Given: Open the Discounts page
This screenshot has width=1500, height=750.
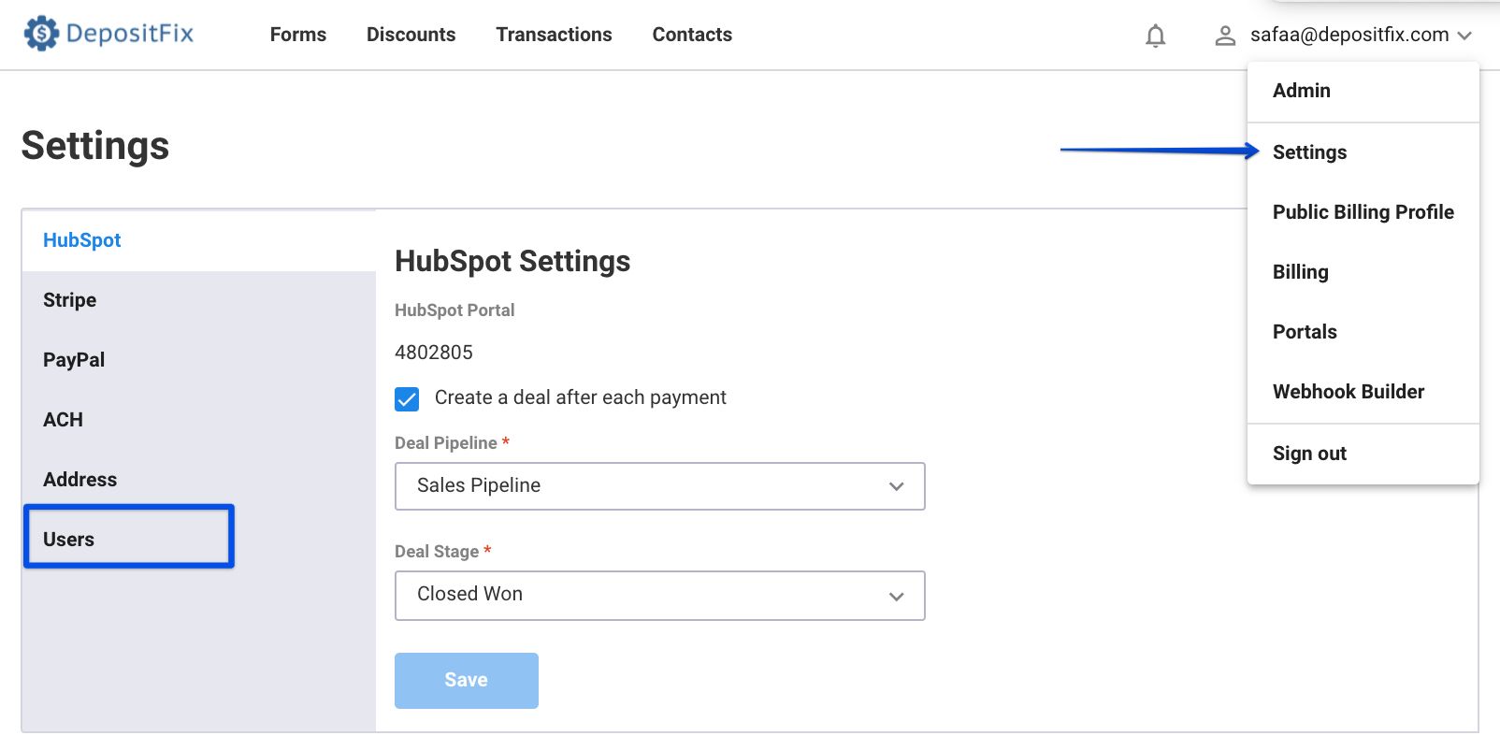Looking at the screenshot, I should [411, 35].
